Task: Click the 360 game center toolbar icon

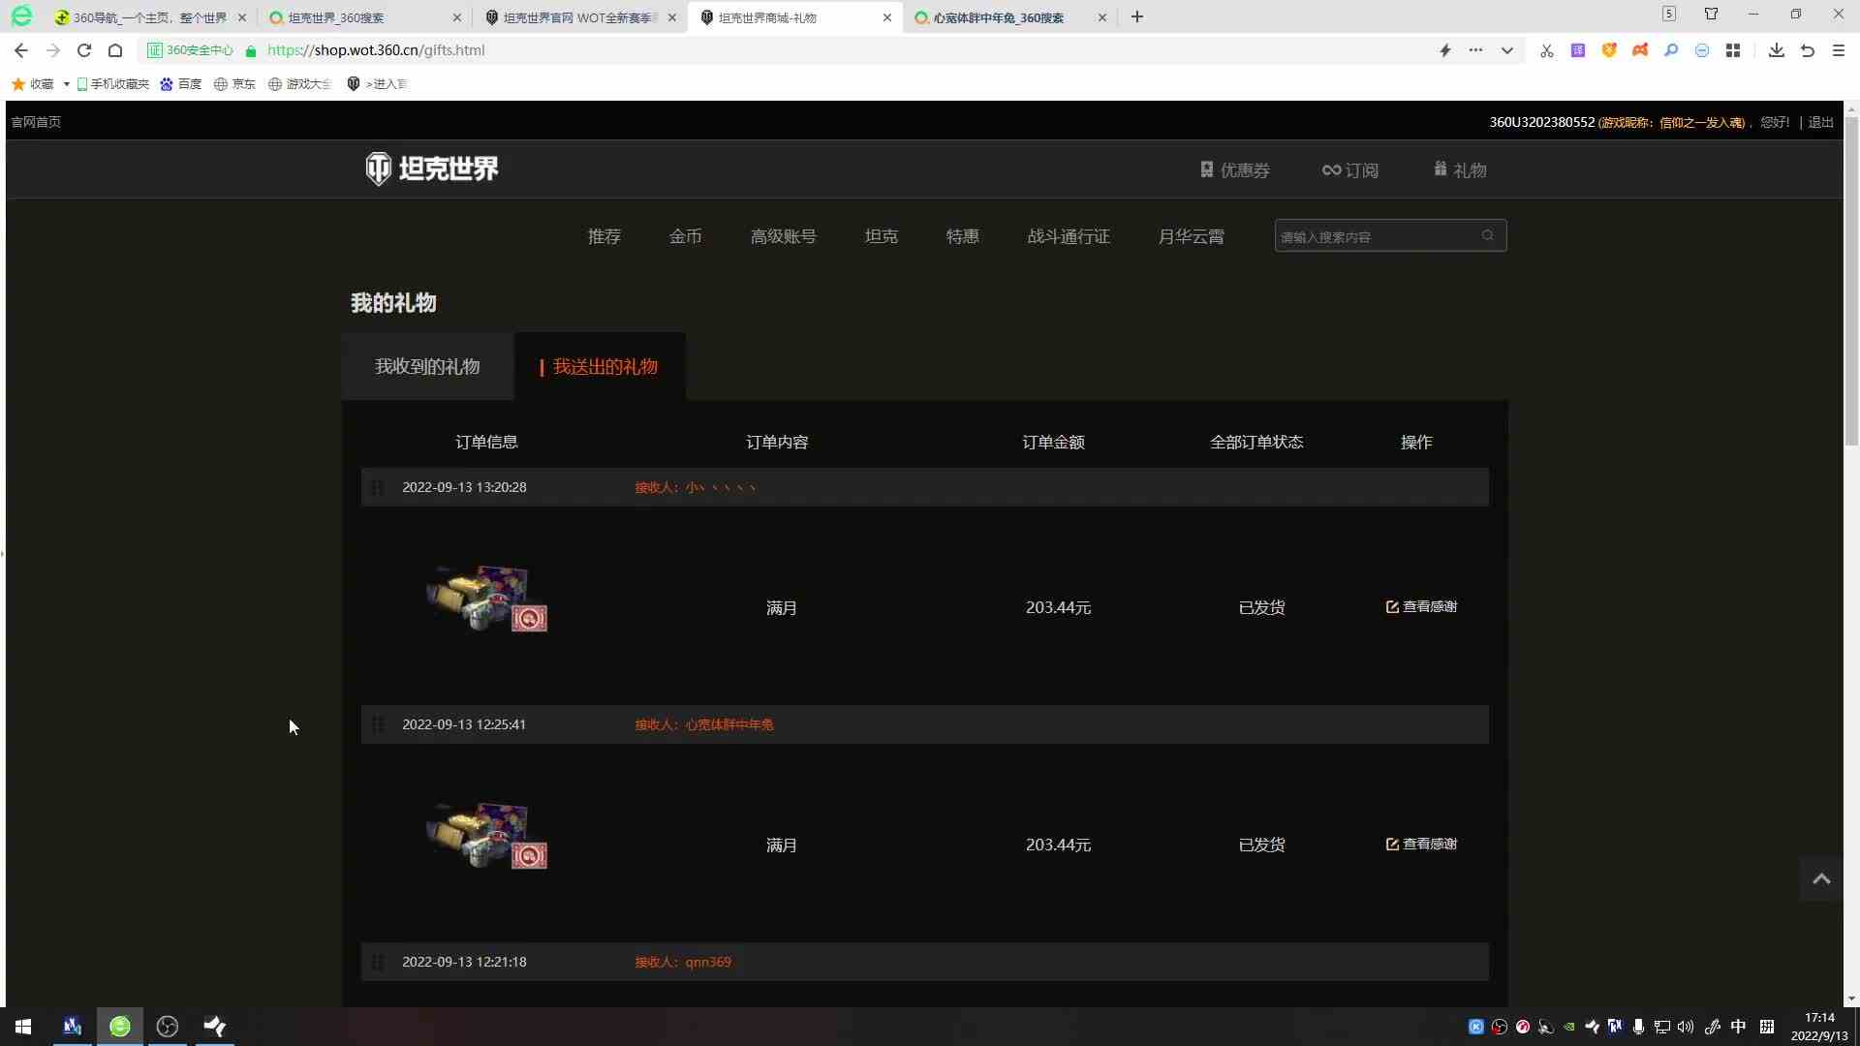Action: click(x=1640, y=50)
